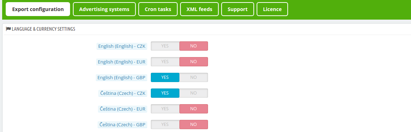Enable YES for English (English) - CZK
411x132 pixels.
click(x=165, y=46)
